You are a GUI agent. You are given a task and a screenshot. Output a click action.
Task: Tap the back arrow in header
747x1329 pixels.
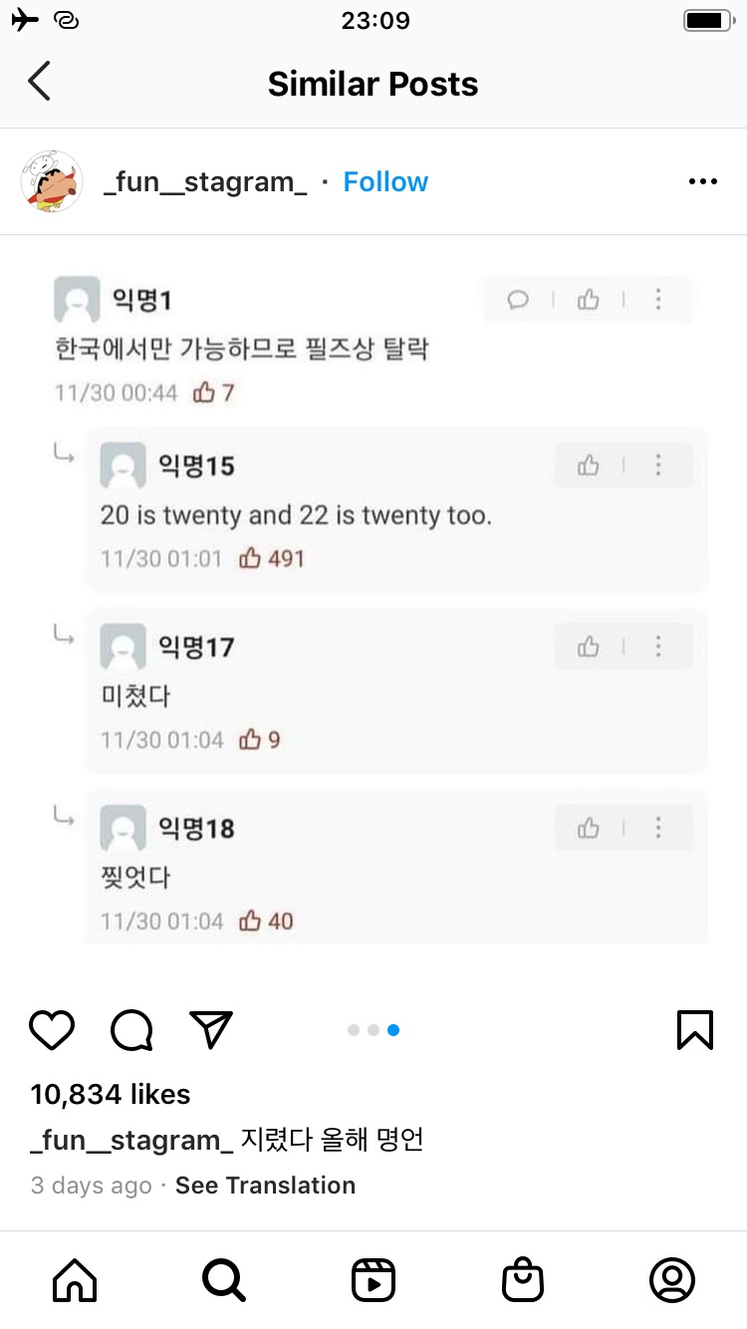pyautogui.click(x=40, y=82)
